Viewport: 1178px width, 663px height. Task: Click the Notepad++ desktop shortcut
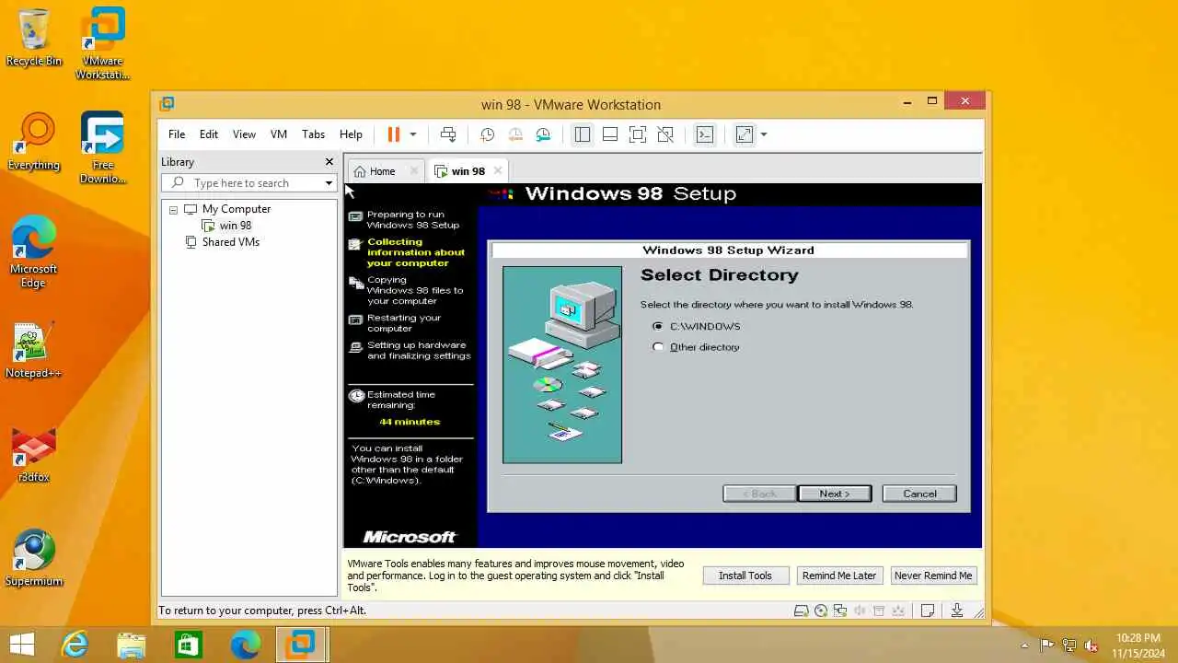(34, 351)
